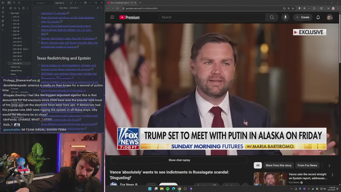Toggle edit mode pencil icon
The height and width of the screenshot is (192, 341).
[98, 8]
